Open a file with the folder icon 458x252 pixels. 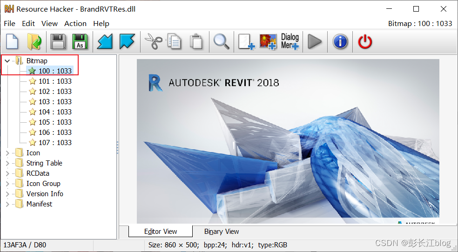pyautogui.click(x=34, y=42)
